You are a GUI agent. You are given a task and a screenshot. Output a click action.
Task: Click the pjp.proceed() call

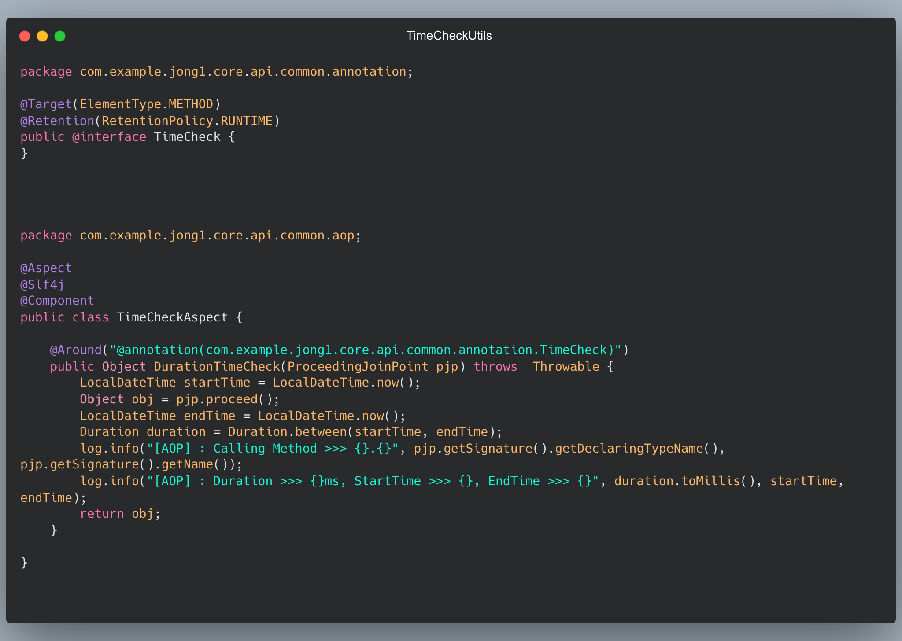[224, 399]
